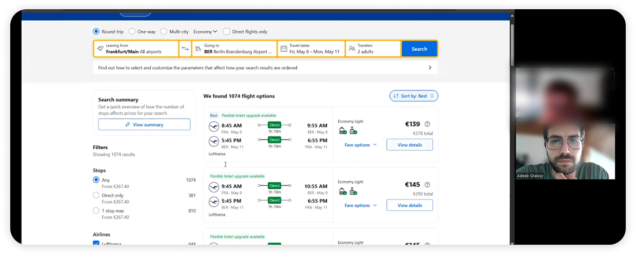The width and height of the screenshot is (636, 256).
Task: Click Direct badge on 8:45 AM flight
Action: point(274,125)
